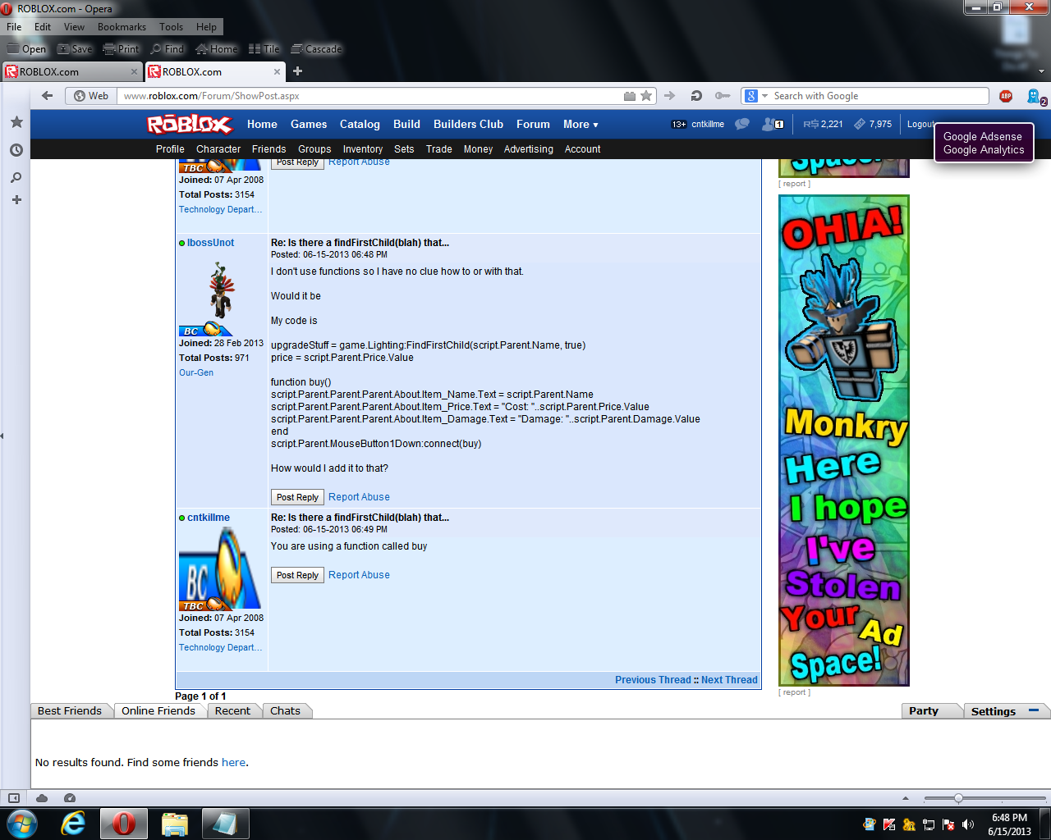Screen dimensions: 1051x840
Task: Follow the Next Thread link
Action: click(x=729, y=680)
